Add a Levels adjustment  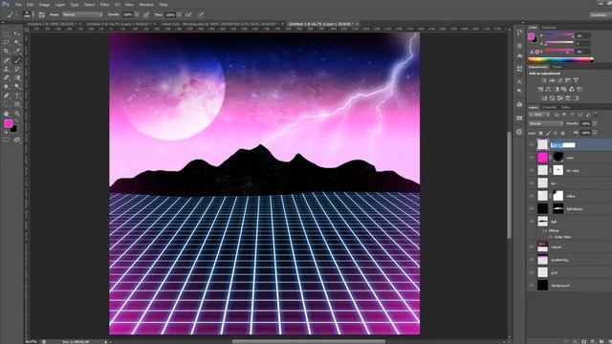(552, 80)
